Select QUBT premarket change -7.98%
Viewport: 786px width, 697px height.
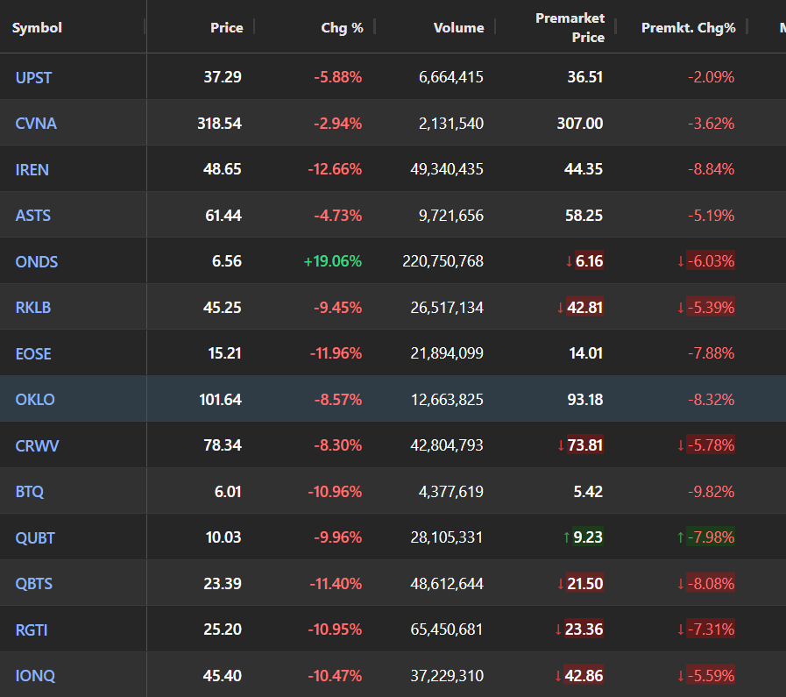tap(711, 537)
